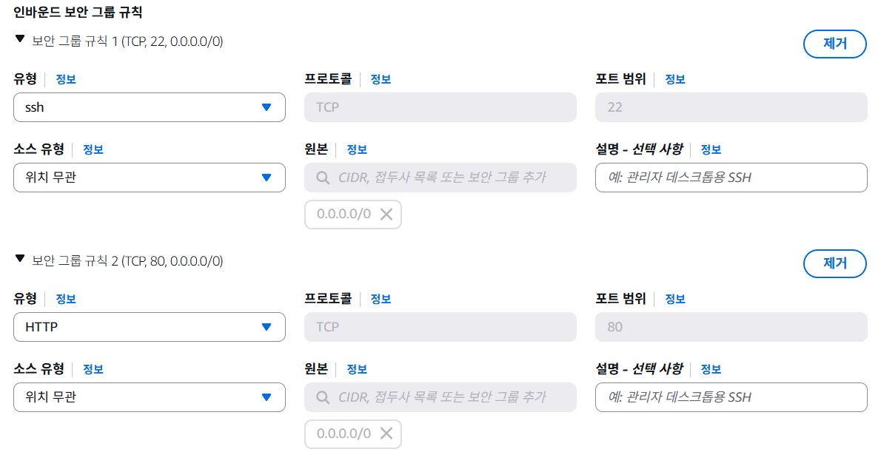The height and width of the screenshot is (452, 881).
Task: Open rule 2 소스 유형 위치 무관 dropdown
Action: coord(150,397)
